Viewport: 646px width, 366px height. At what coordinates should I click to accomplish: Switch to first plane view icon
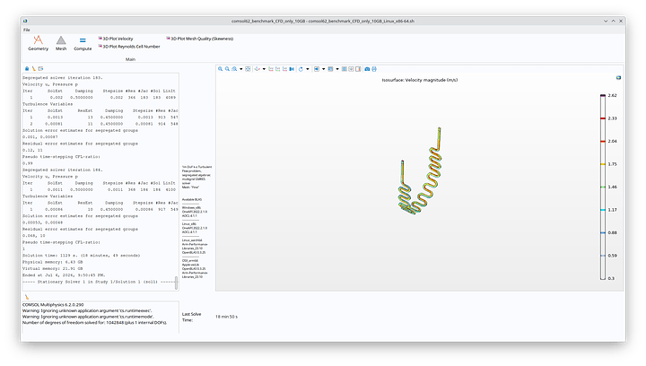[271, 69]
